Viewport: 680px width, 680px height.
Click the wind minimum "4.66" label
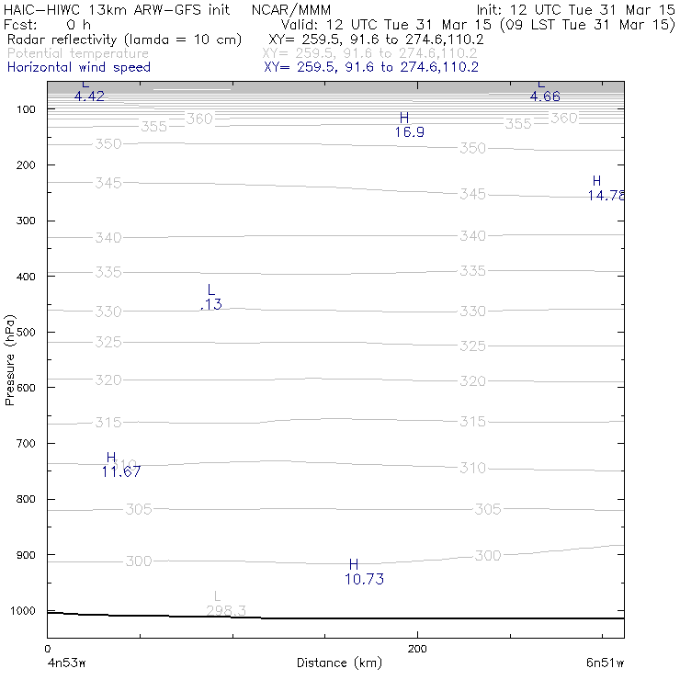(545, 96)
